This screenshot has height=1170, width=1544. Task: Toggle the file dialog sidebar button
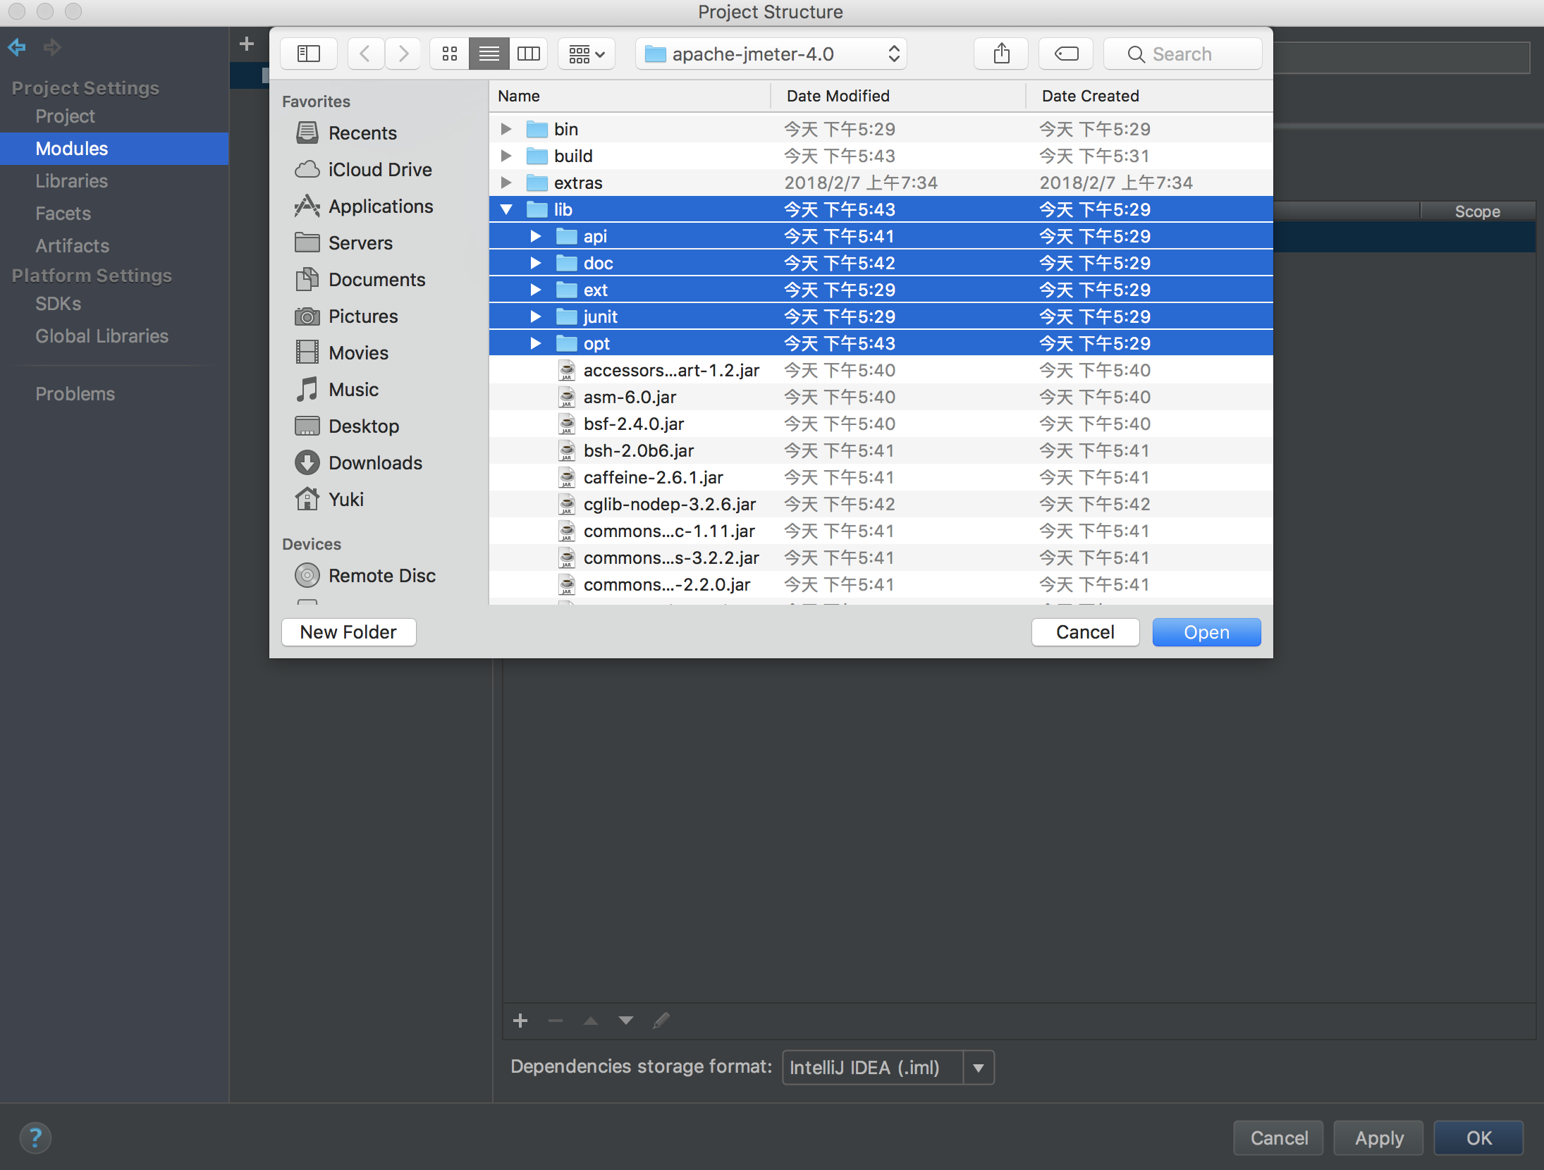click(308, 54)
